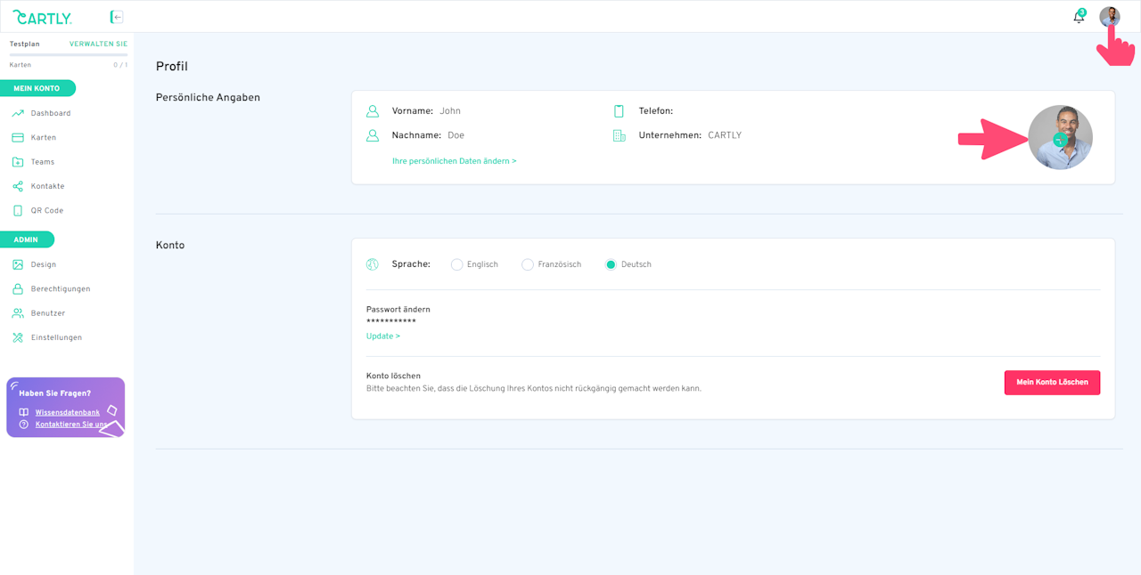This screenshot has height=575, width=1141.
Task: Open the user avatar menu at top right
Action: (x=1110, y=17)
